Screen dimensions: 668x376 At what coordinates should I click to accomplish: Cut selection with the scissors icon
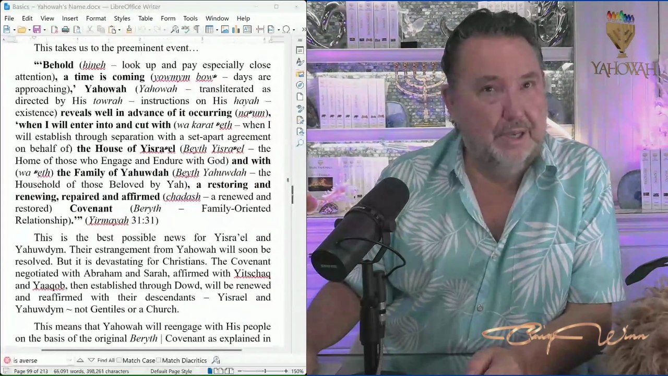coord(91,30)
